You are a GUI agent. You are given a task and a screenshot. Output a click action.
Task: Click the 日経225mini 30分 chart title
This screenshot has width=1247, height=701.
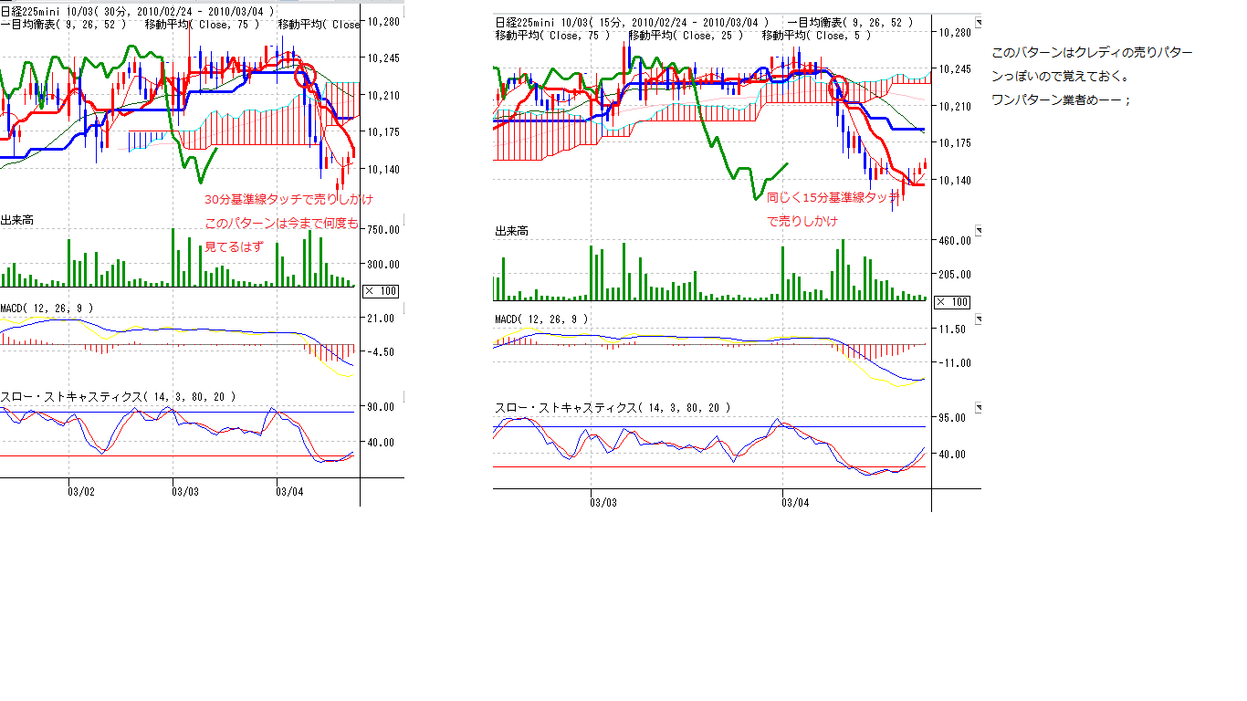tap(137, 12)
